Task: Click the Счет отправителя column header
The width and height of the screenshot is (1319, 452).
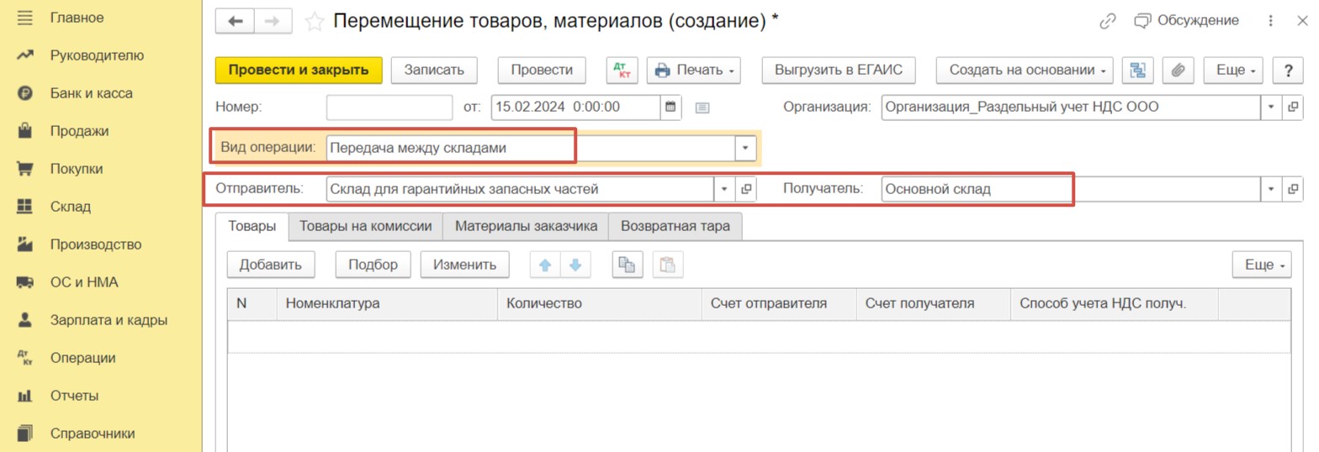Action: [778, 303]
